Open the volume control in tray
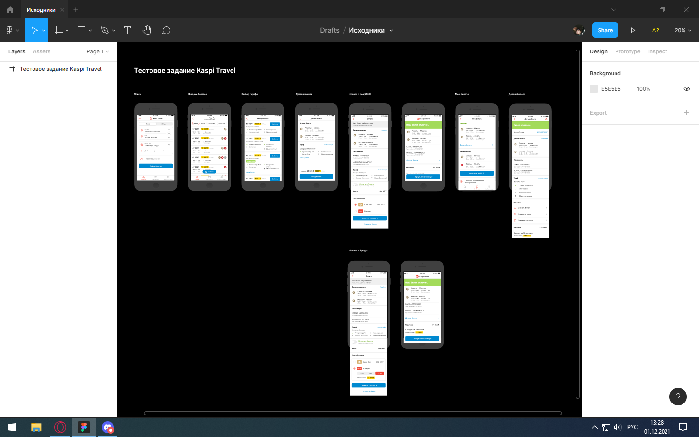The width and height of the screenshot is (699, 437). 617,427
